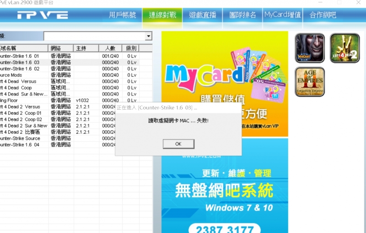Select the Left 4 Dead Versus room

[x=70, y=81]
